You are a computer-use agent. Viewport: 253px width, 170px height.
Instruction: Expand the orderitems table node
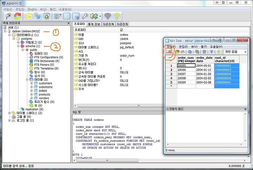coord(32,87)
